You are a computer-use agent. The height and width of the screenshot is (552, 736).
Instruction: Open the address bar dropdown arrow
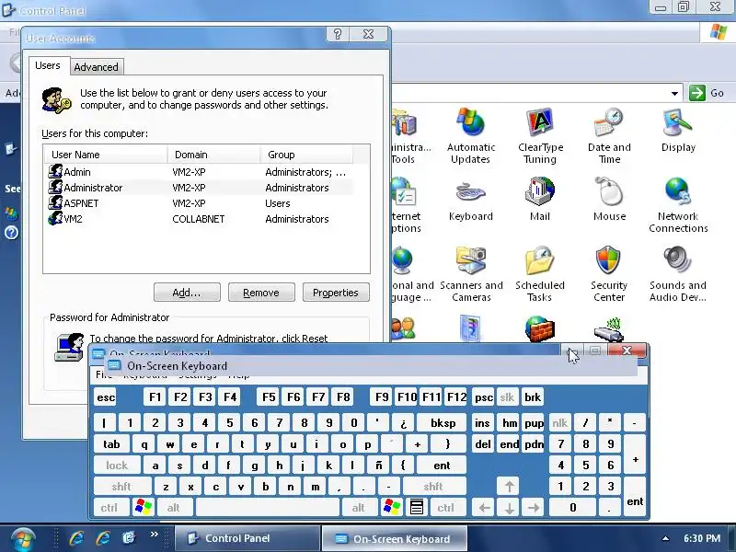point(674,94)
